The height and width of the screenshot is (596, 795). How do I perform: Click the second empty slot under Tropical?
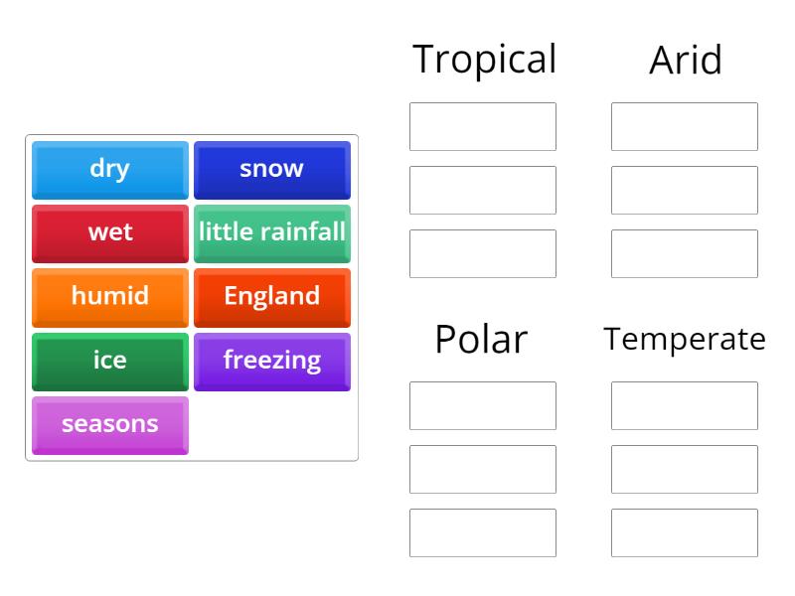482,190
